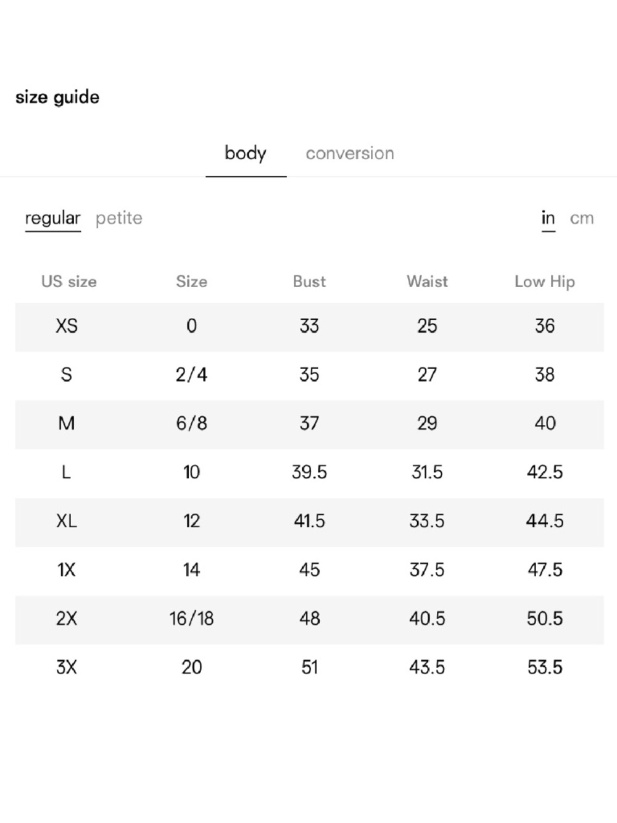Click the Size column header
The width and height of the screenshot is (617, 823).
coord(191,282)
